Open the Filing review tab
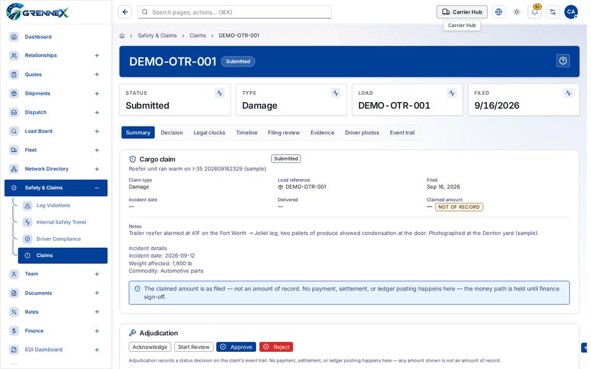The height and width of the screenshot is (369, 591). (x=284, y=133)
